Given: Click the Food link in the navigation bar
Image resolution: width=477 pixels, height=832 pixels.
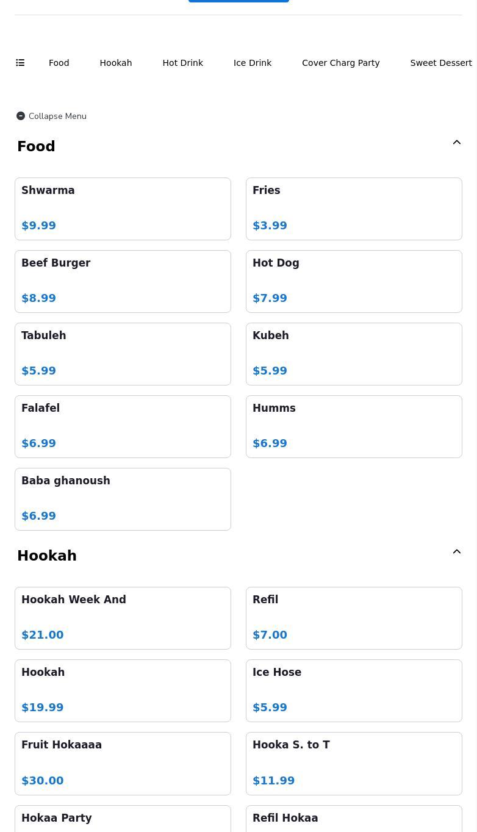Looking at the screenshot, I should pos(59,63).
